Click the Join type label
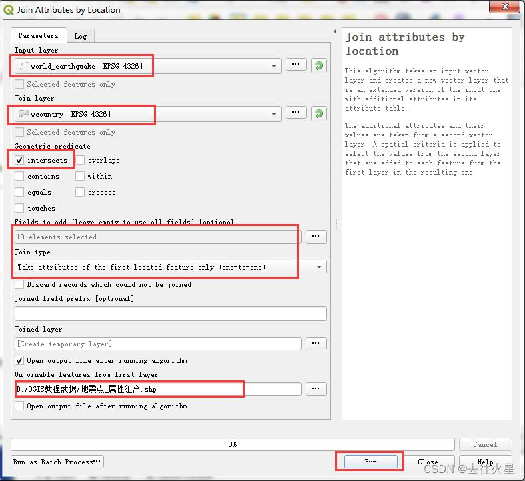 tap(33, 252)
